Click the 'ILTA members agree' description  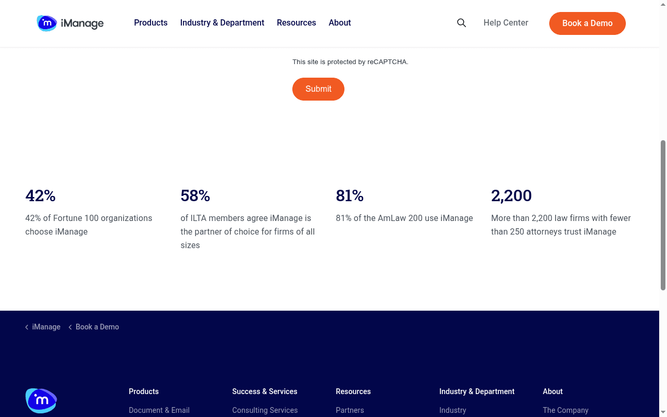point(248,232)
